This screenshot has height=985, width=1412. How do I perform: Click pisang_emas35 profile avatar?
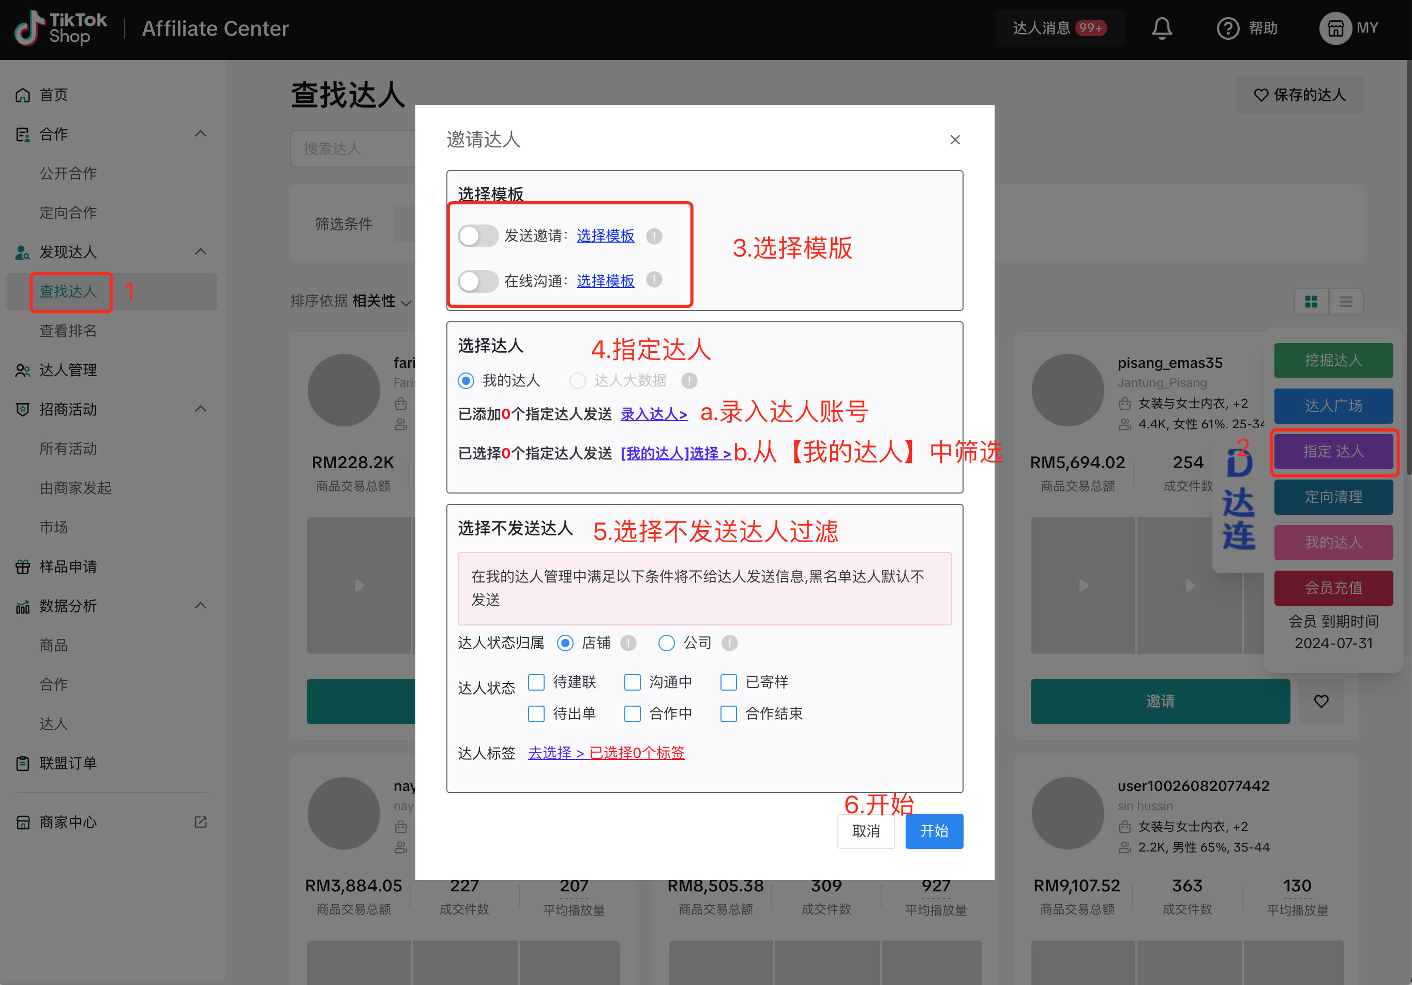pos(1068,390)
